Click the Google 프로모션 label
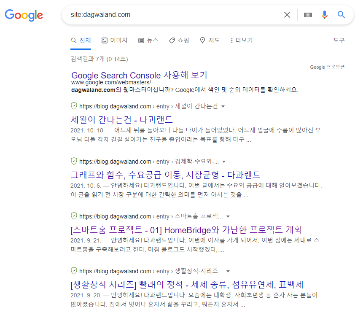This screenshot has height=318, width=363. point(327,67)
